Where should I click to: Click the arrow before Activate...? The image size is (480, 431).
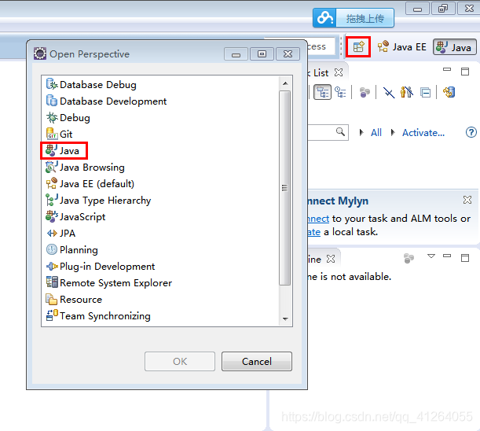click(x=393, y=132)
